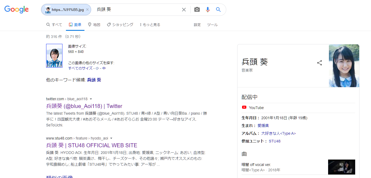The height and width of the screenshot is (178, 371).
Task: Open the 兵頭葵 (@blue_Aoi118) Twitter result
Action: coord(84,106)
